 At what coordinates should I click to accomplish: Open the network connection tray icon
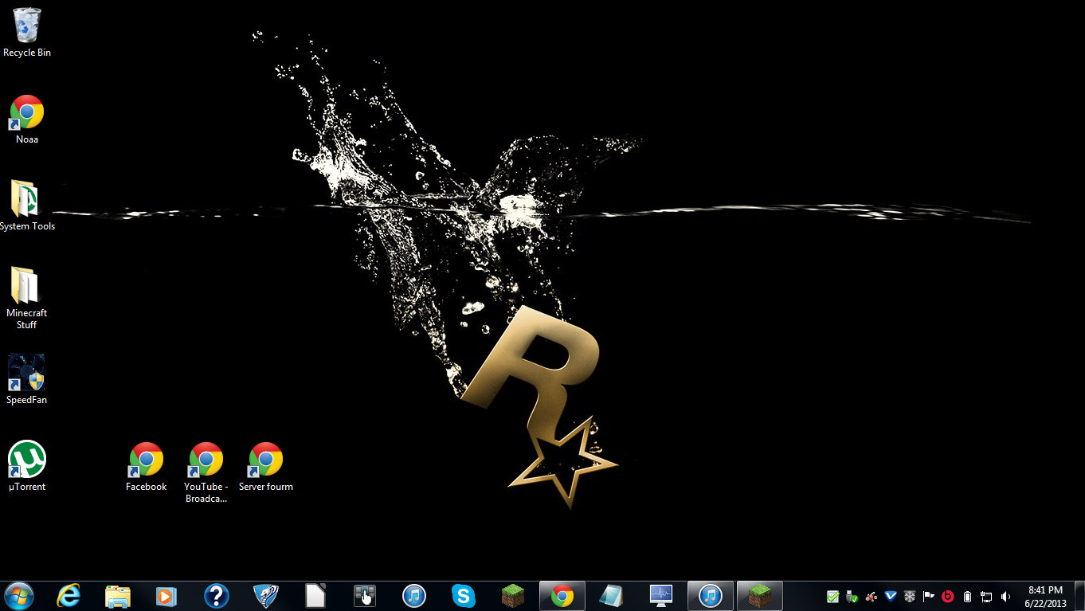(986, 597)
